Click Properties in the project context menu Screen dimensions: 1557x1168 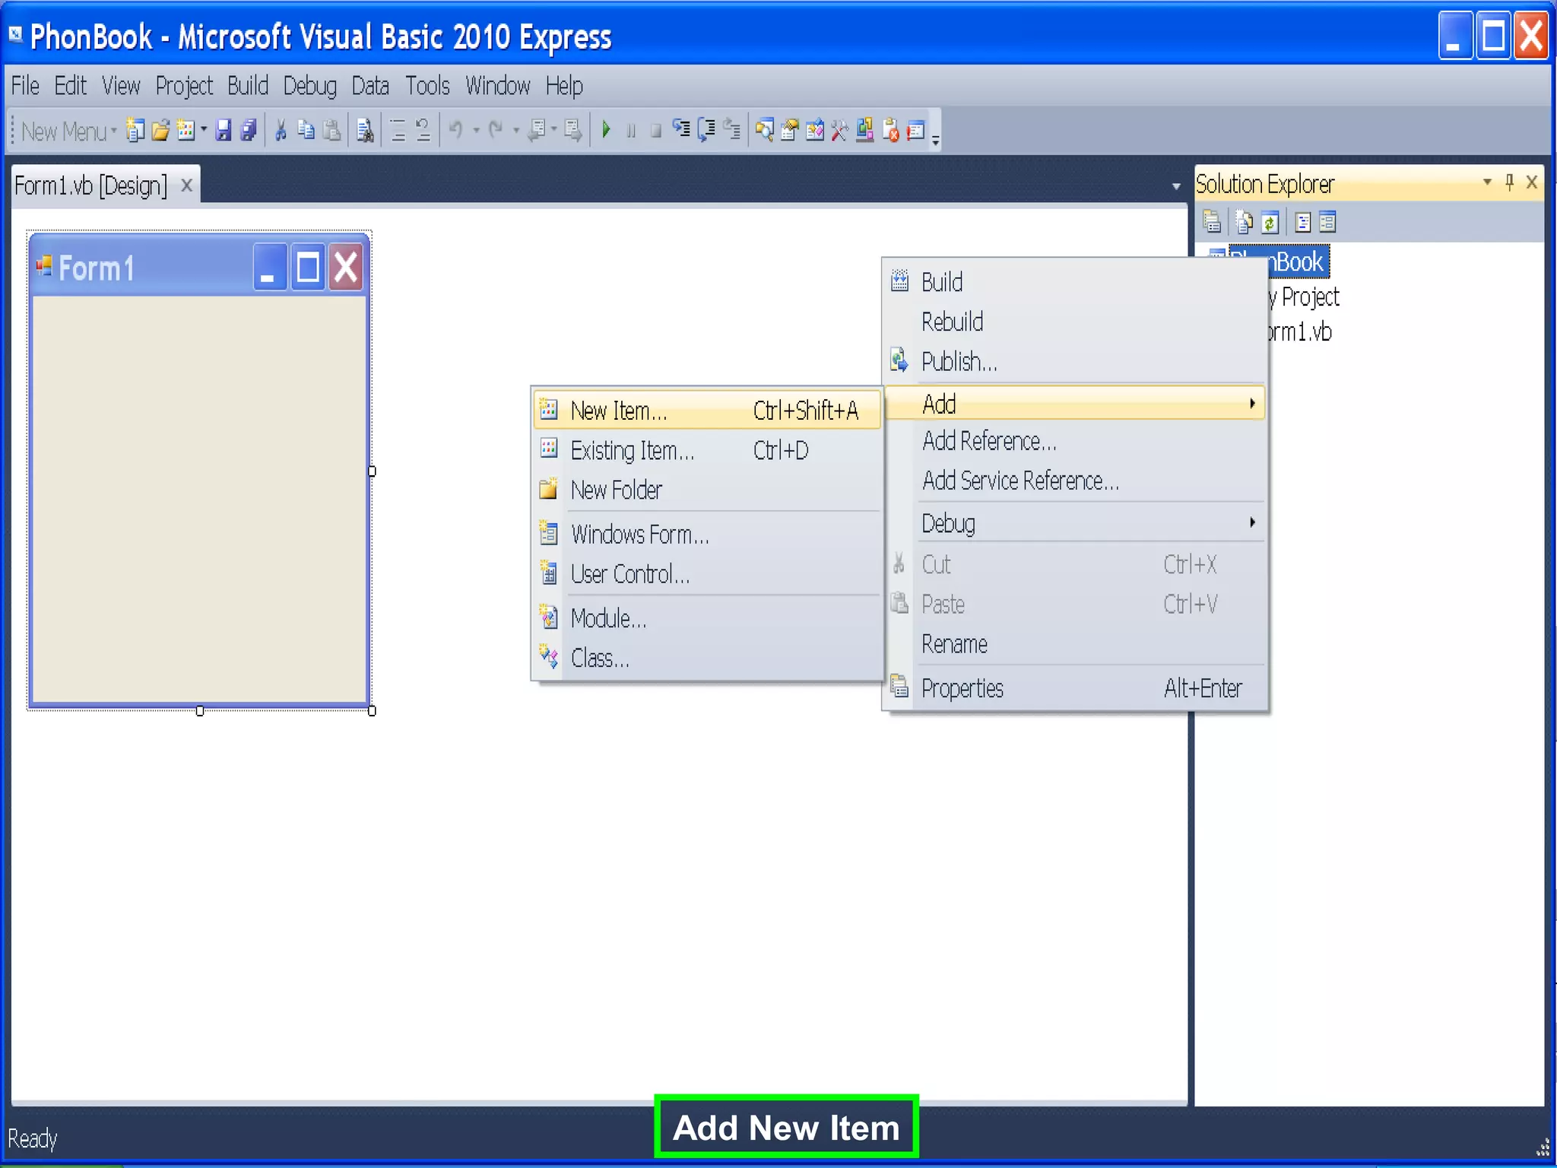pos(962,688)
